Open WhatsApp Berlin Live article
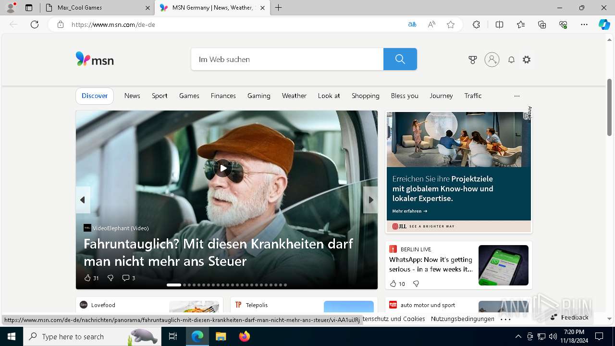The height and width of the screenshot is (346, 615). (x=431, y=264)
